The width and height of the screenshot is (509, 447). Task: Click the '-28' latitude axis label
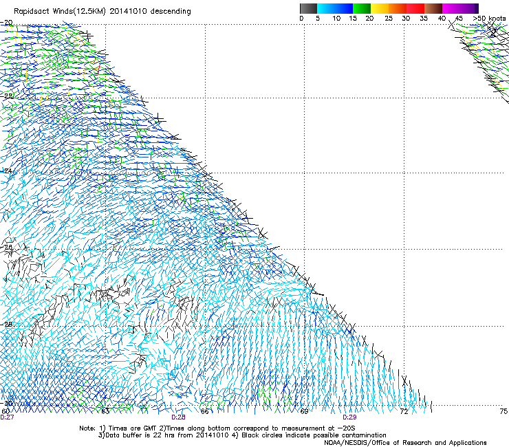click(6, 325)
